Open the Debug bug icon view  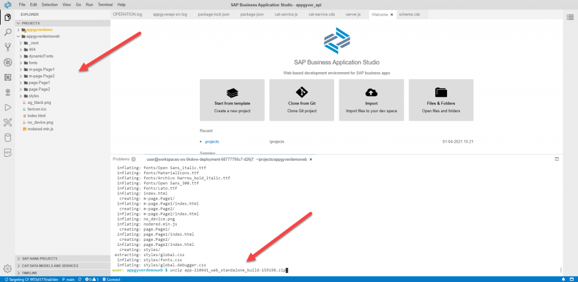click(7, 62)
